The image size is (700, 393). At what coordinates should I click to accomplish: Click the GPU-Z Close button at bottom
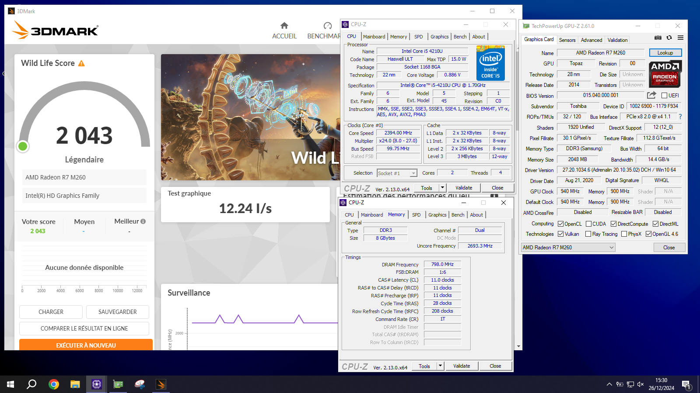pyautogui.click(x=669, y=248)
